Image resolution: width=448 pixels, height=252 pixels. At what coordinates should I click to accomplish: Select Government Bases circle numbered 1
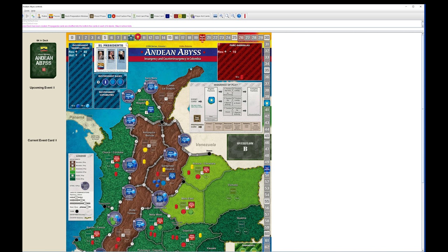tap(105, 82)
